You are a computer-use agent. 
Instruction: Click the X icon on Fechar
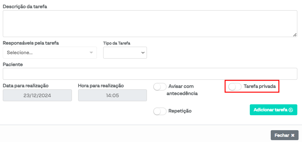click(x=293, y=135)
